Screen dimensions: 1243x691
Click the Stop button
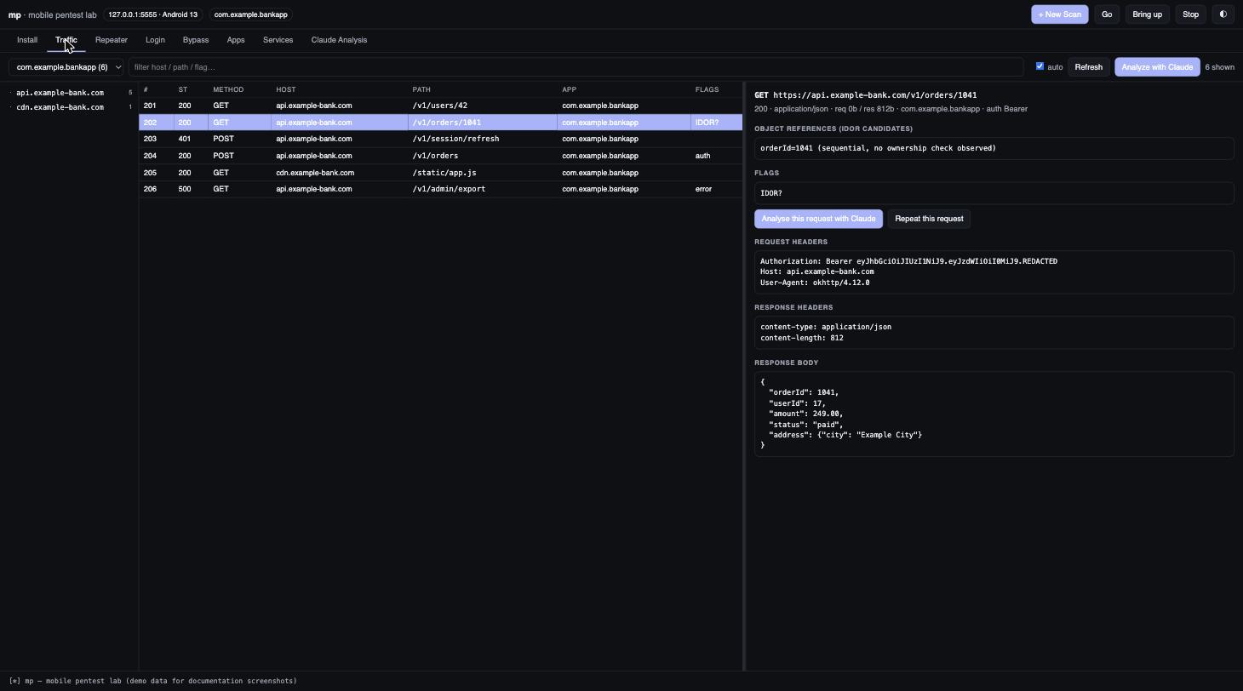pyautogui.click(x=1190, y=14)
